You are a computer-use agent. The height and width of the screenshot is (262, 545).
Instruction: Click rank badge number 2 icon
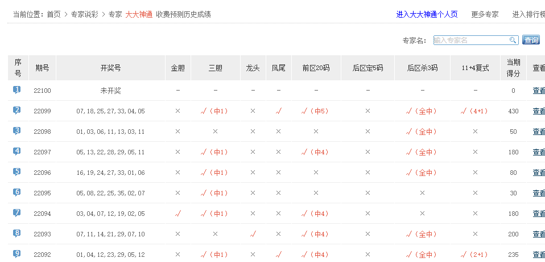(x=17, y=110)
